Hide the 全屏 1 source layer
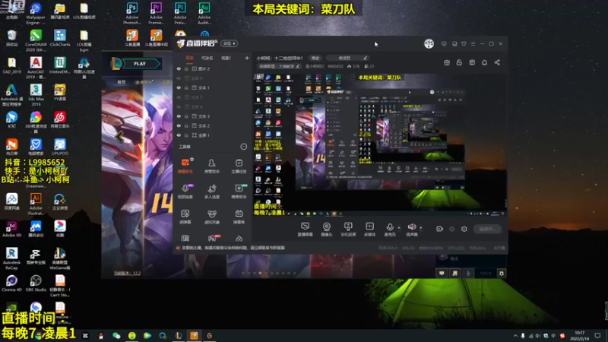The width and height of the screenshot is (608, 342). click(x=179, y=135)
